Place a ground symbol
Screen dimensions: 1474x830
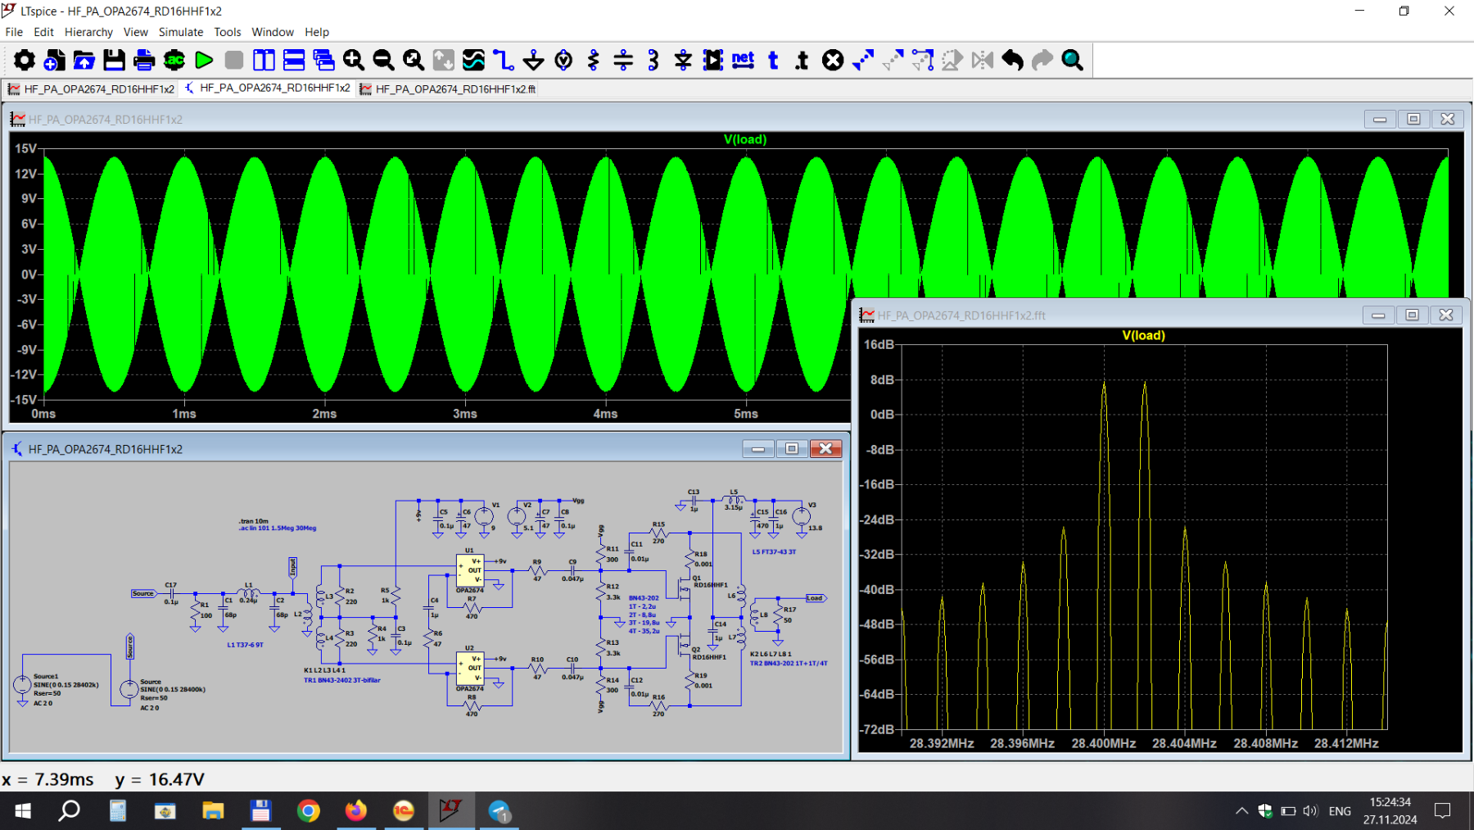[x=533, y=60]
